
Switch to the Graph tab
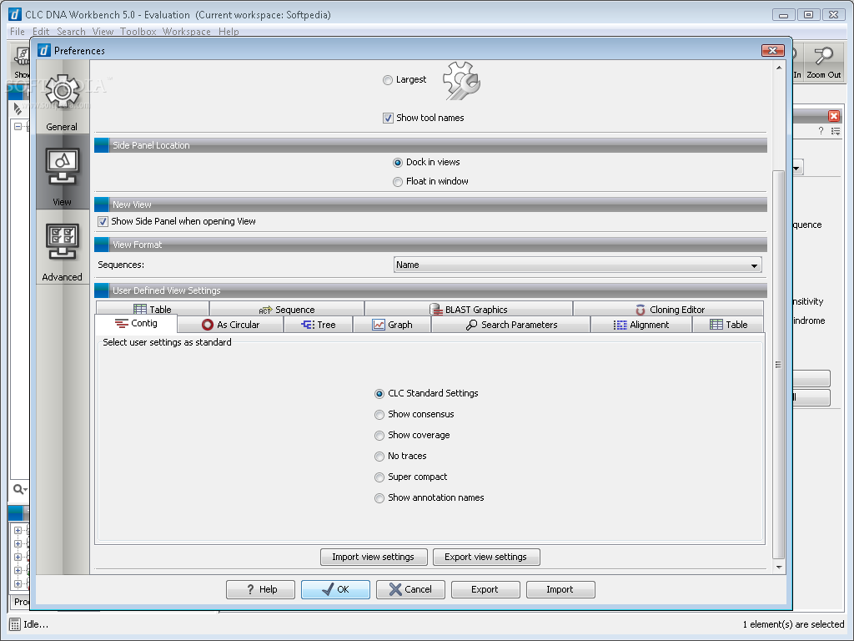(392, 325)
